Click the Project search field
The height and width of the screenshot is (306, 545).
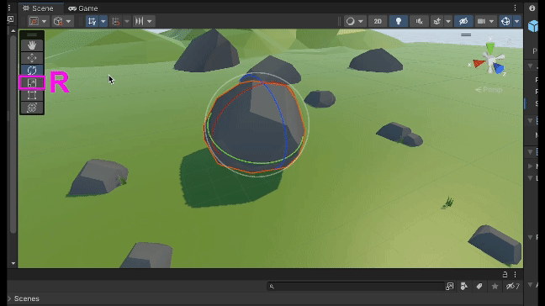tap(356, 286)
